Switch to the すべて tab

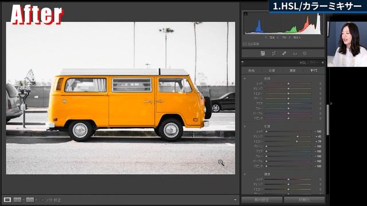click(314, 70)
